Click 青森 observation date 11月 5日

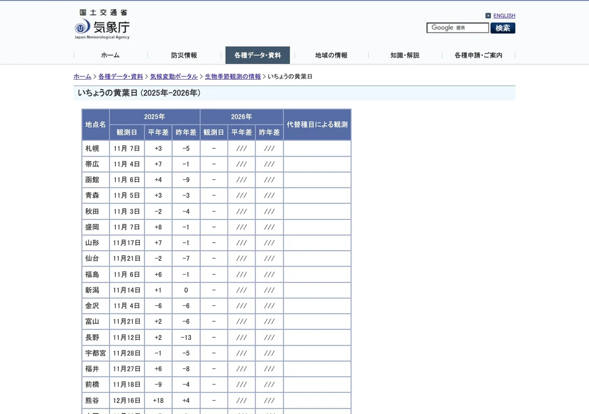127,195
